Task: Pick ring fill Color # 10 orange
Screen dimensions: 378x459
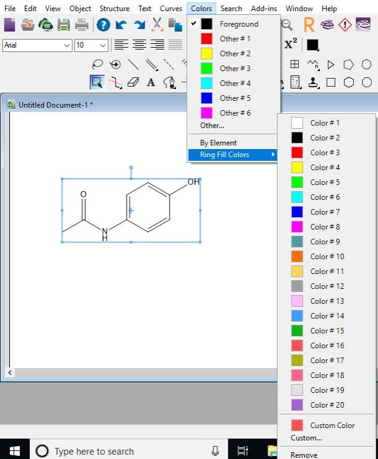Action: click(327, 257)
